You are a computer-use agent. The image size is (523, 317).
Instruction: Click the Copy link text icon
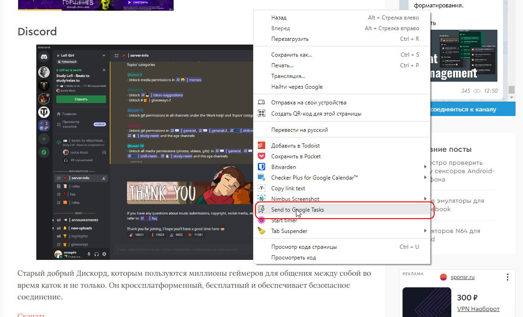click(261, 188)
